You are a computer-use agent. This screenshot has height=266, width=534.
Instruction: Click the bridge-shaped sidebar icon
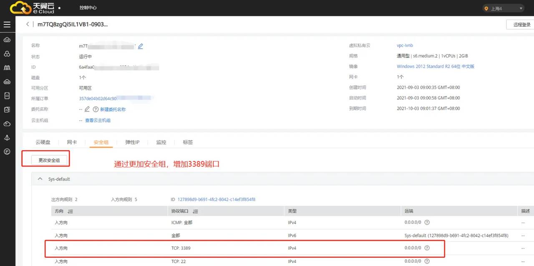7,67
